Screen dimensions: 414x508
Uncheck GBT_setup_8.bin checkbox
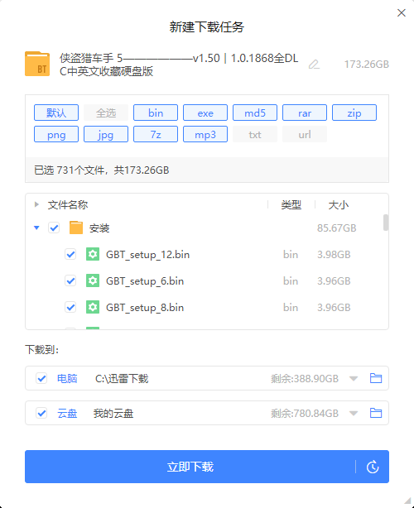click(x=70, y=307)
